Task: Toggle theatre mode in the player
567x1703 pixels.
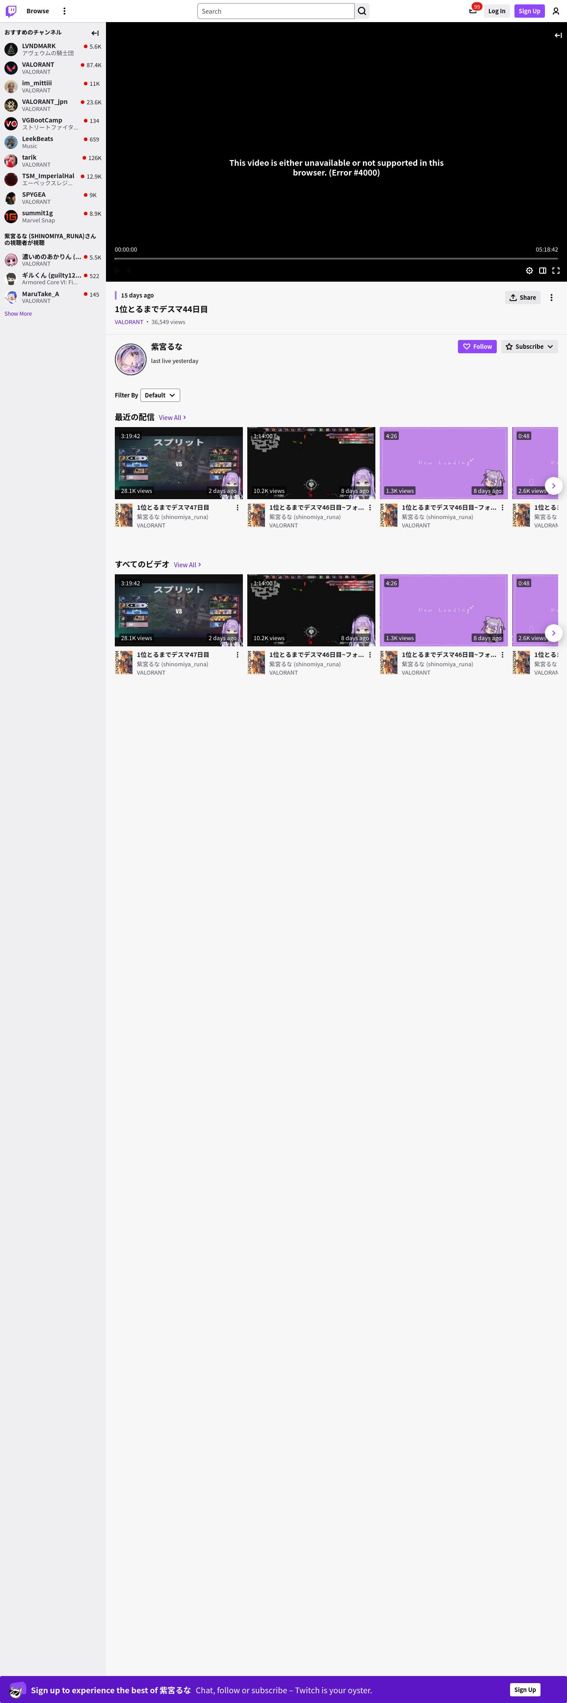Action: pos(543,271)
